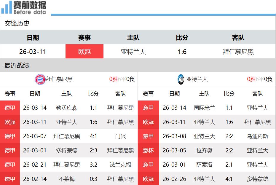Click 萨索洛 home team name

point(204,165)
